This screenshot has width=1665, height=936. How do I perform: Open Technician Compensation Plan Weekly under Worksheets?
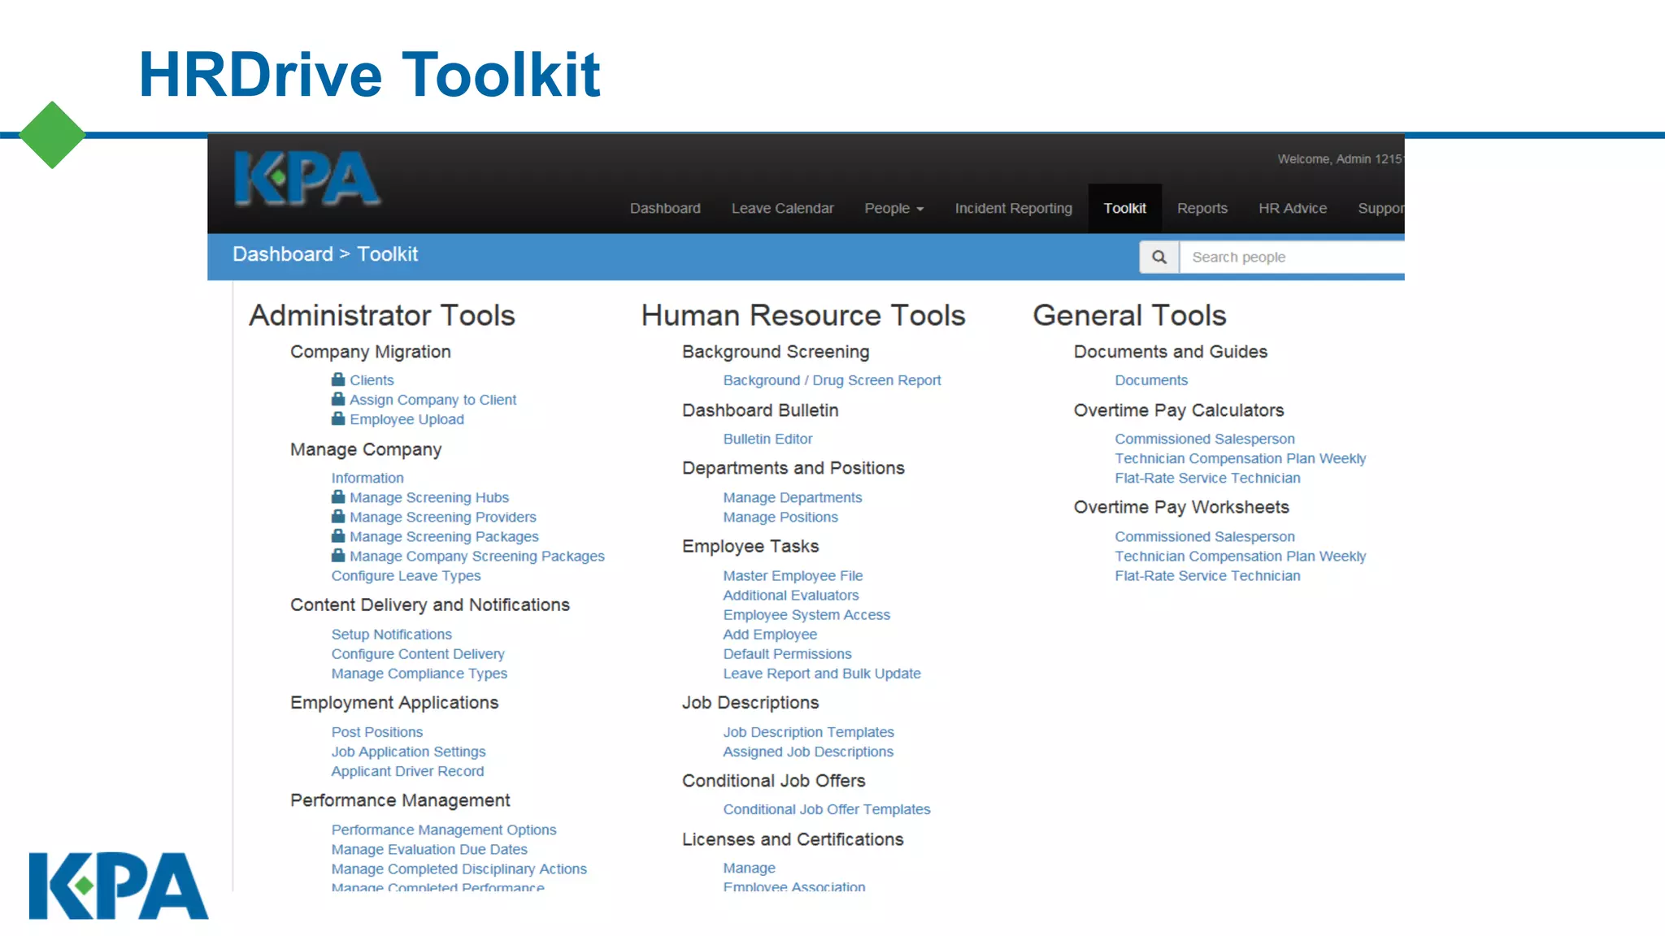(x=1240, y=556)
